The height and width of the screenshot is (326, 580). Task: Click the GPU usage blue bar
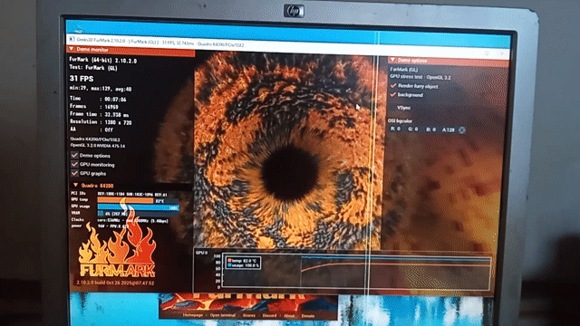coord(138,207)
